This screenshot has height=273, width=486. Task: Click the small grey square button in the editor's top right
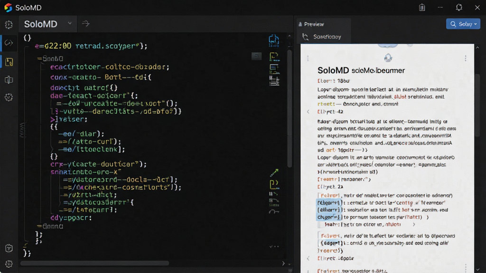[256, 56]
